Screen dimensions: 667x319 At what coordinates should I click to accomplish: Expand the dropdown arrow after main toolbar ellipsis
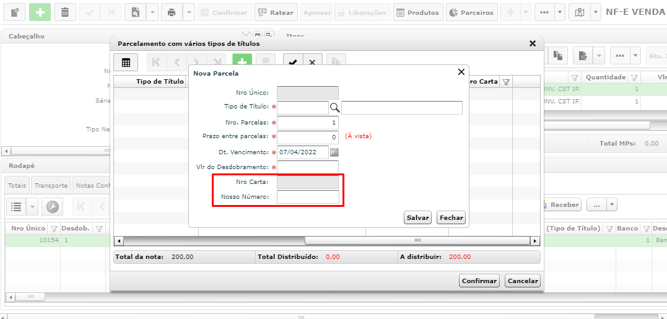(x=560, y=12)
